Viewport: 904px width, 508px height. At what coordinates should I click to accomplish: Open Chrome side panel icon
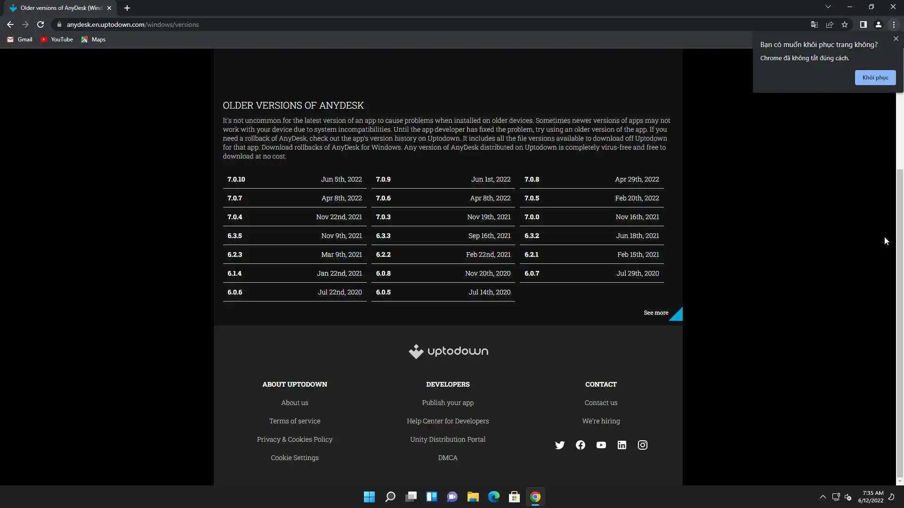[x=863, y=24]
